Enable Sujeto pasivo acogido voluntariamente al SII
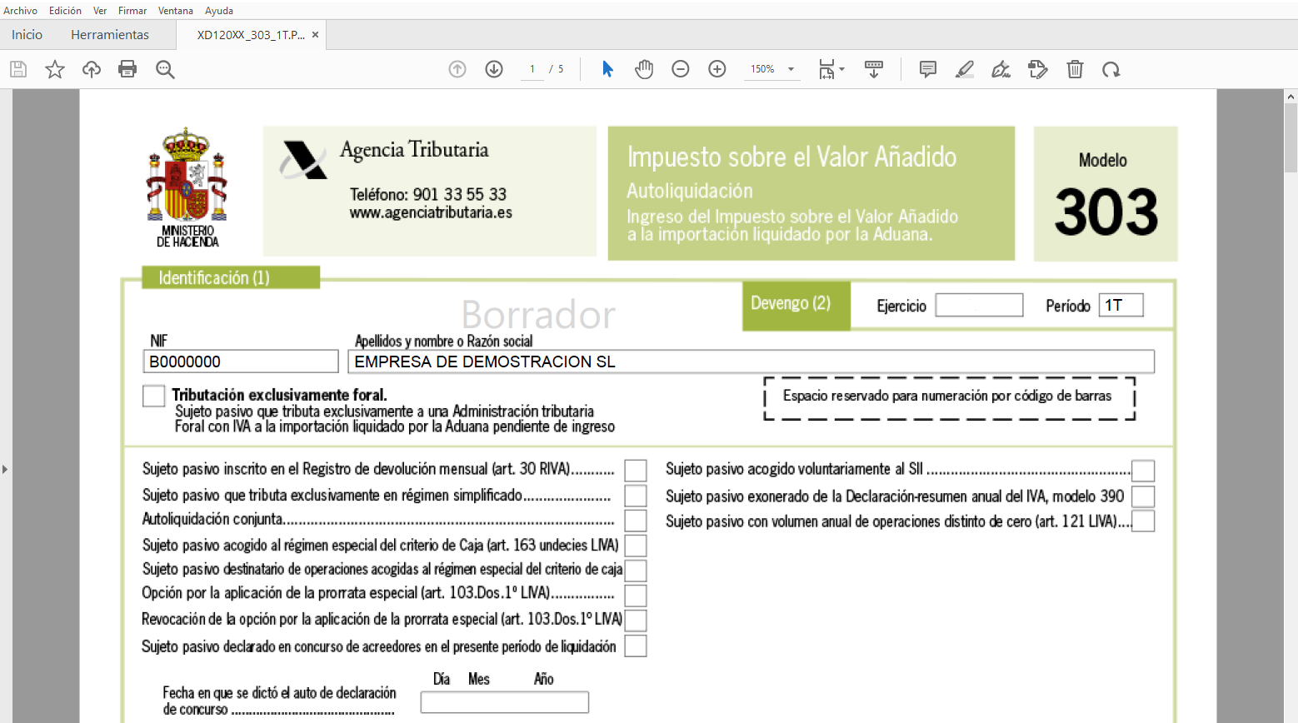Screen dimensions: 1298x723 click(x=1142, y=470)
